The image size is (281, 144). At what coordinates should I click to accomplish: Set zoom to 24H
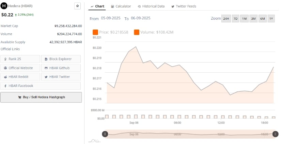pyautogui.click(x=226, y=19)
